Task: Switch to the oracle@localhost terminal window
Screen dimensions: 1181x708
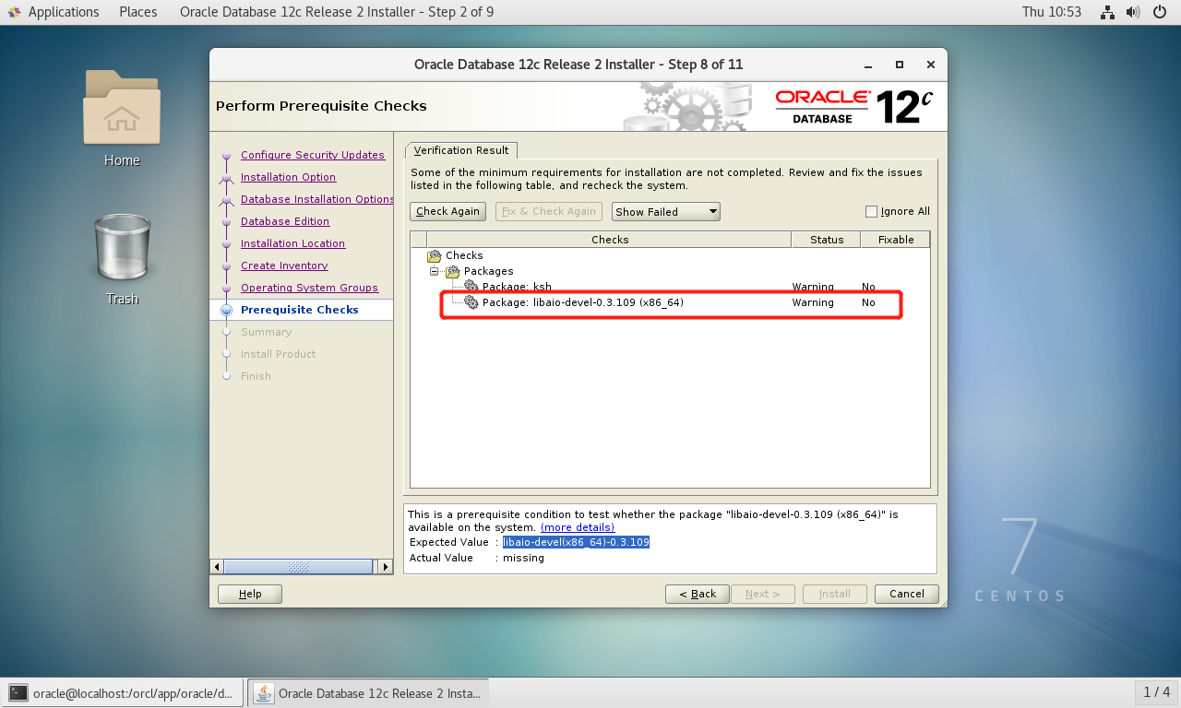Action: click(x=124, y=692)
